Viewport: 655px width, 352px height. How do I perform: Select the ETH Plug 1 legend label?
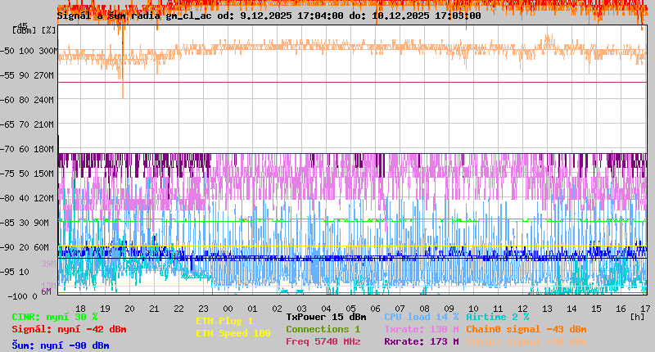tap(225, 321)
